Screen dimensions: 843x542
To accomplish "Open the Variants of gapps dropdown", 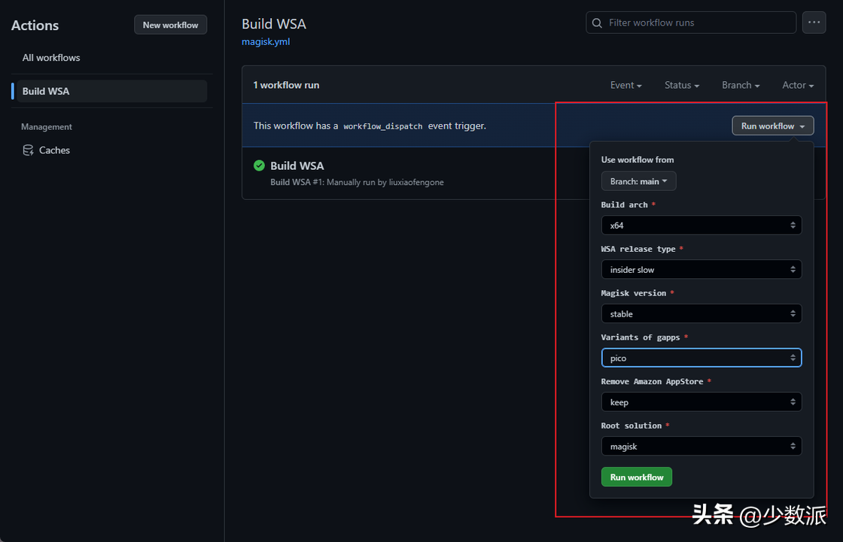I will (701, 359).
